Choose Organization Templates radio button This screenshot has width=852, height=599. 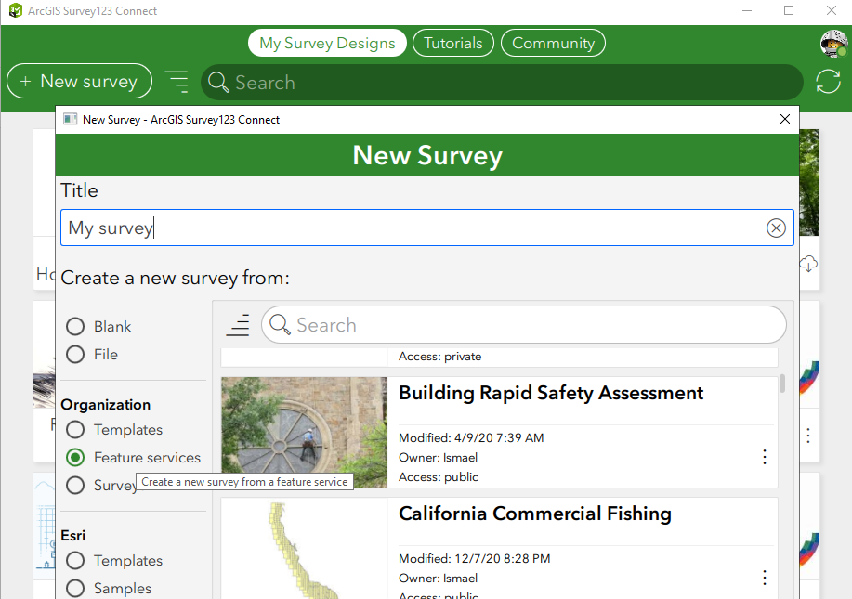75,430
